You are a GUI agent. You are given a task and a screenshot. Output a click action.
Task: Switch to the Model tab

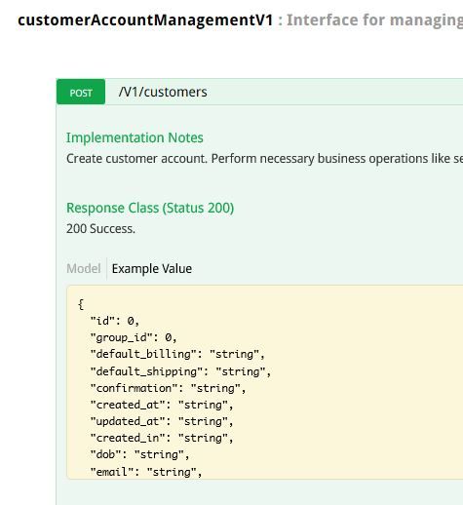tap(84, 268)
